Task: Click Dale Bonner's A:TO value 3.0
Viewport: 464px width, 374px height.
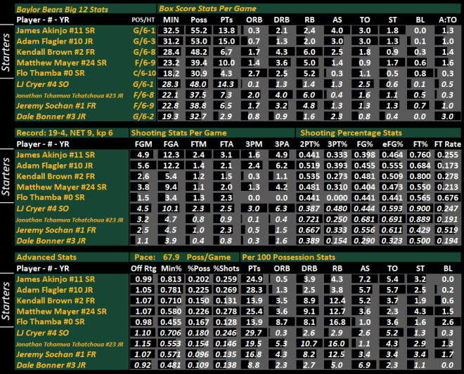Action: [447, 116]
